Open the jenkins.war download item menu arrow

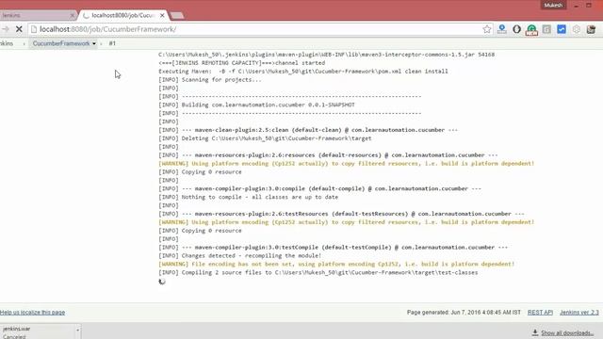pos(77,331)
